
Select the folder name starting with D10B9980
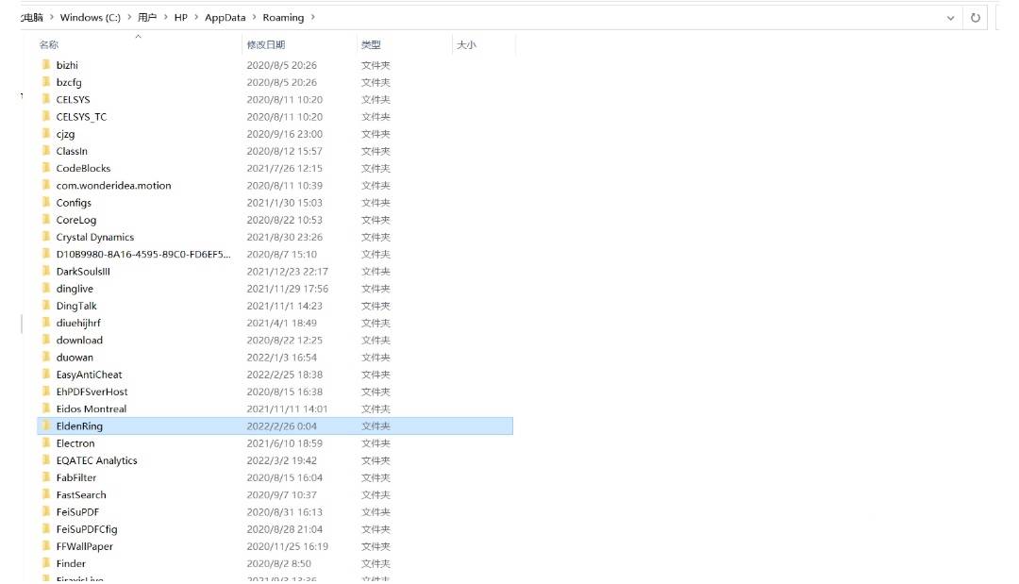tap(143, 254)
